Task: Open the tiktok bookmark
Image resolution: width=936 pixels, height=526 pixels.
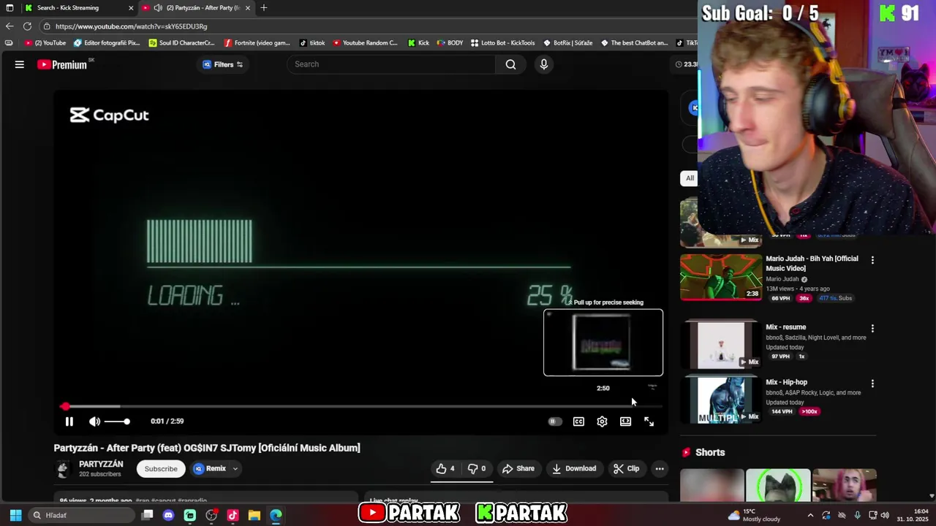Action: pyautogui.click(x=312, y=43)
